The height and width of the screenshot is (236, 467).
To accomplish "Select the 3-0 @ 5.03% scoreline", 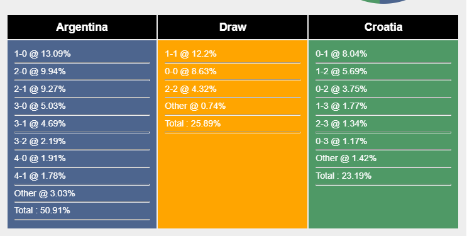I will (x=82, y=106).
